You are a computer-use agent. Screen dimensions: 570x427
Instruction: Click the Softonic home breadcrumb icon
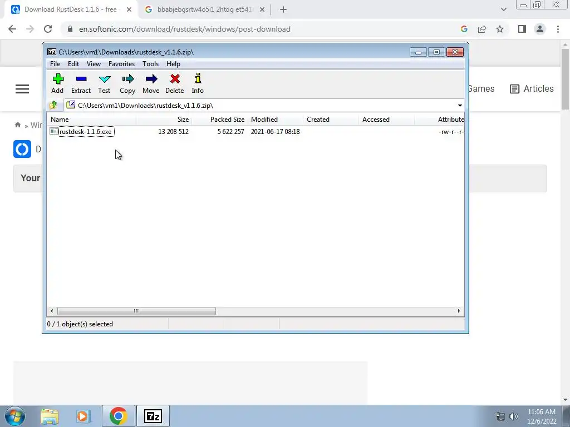coord(17,125)
